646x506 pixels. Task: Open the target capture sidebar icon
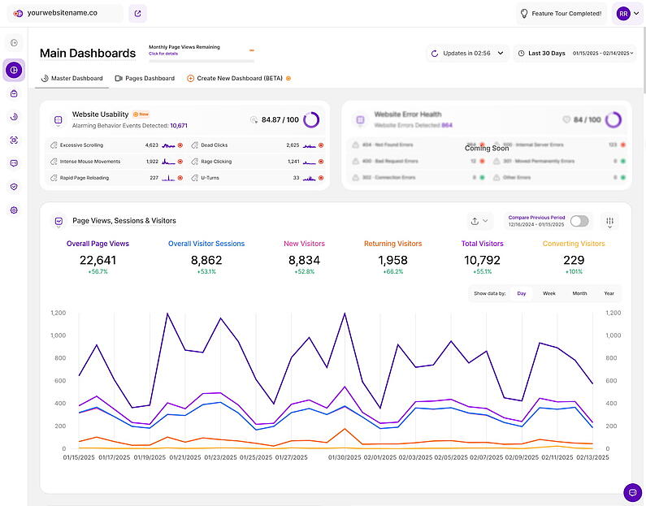click(14, 140)
